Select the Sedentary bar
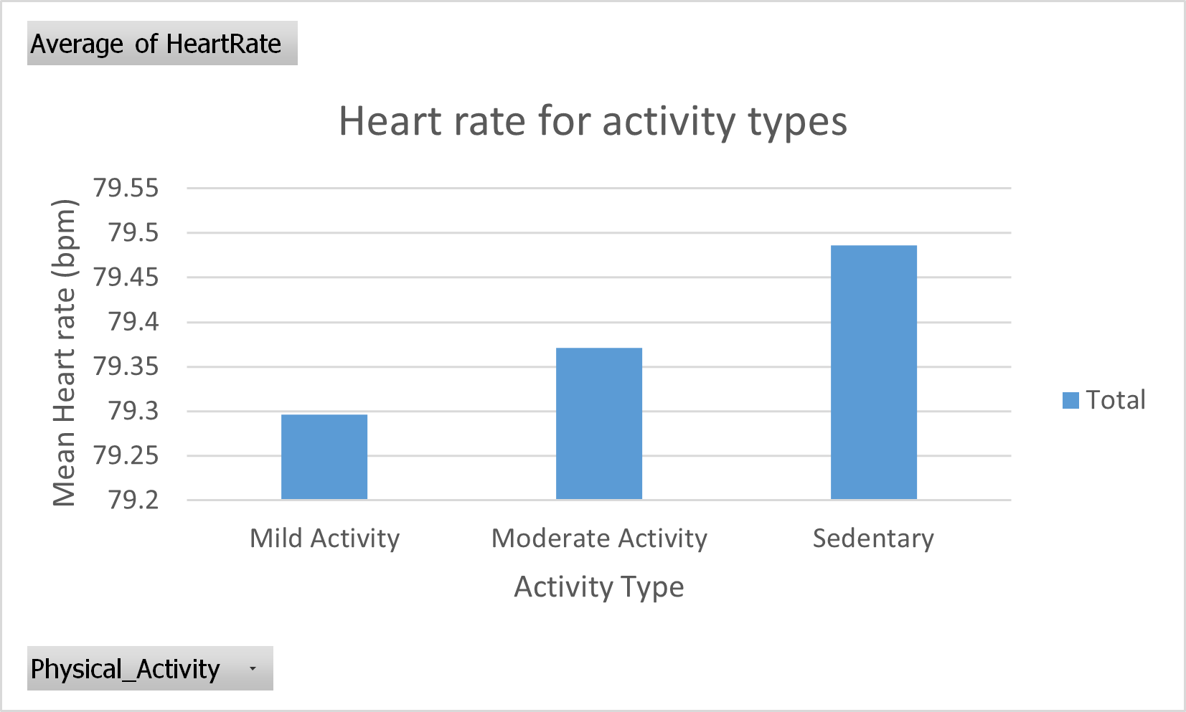The height and width of the screenshot is (712, 1186). click(873, 372)
